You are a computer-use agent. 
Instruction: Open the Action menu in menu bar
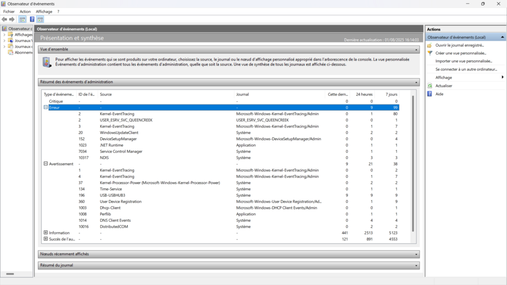pos(25,11)
